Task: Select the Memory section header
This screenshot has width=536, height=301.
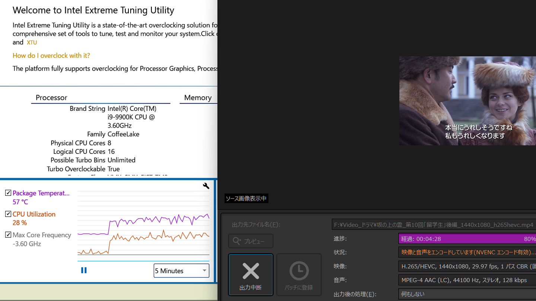Action: click(198, 97)
